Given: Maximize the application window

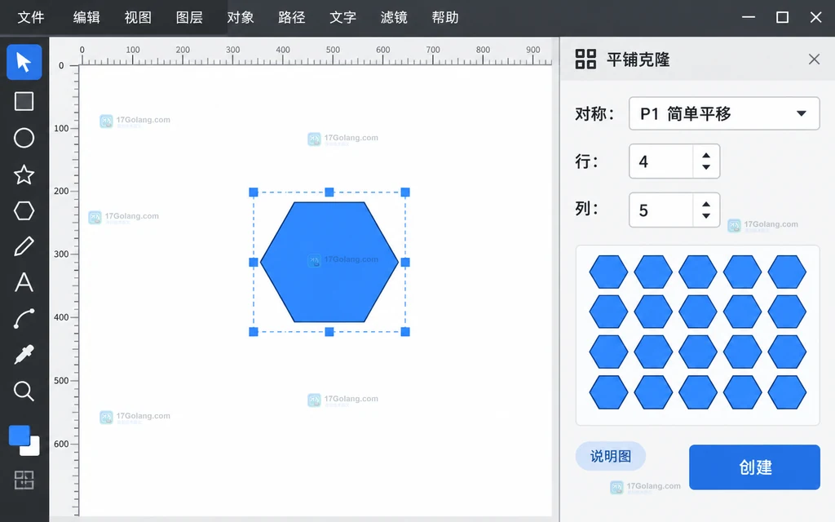Looking at the screenshot, I should 782,17.
